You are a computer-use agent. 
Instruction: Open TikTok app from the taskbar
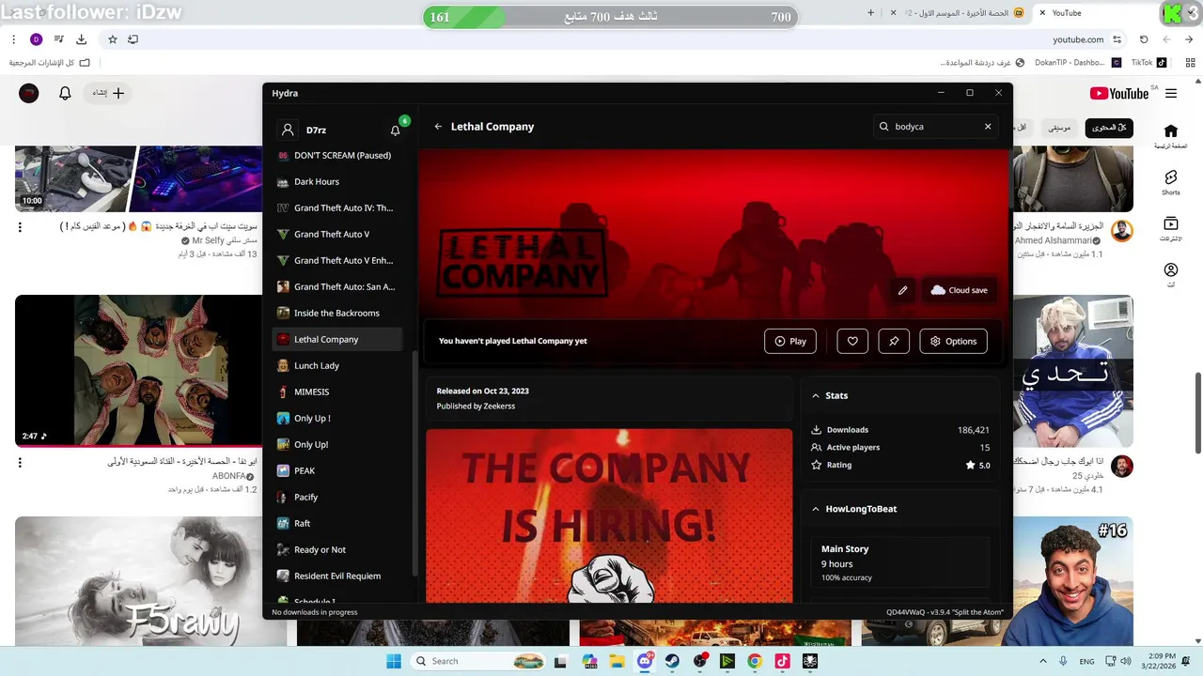(x=782, y=661)
